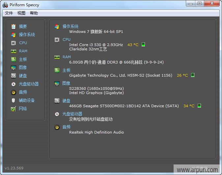222x175 pixels.
Task: Open 音频 heading in summary panel
Action: pyautogui.click(x=67, y=127)
